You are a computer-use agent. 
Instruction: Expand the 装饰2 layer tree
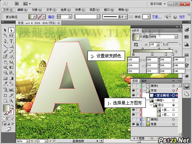tap(144, 119)
